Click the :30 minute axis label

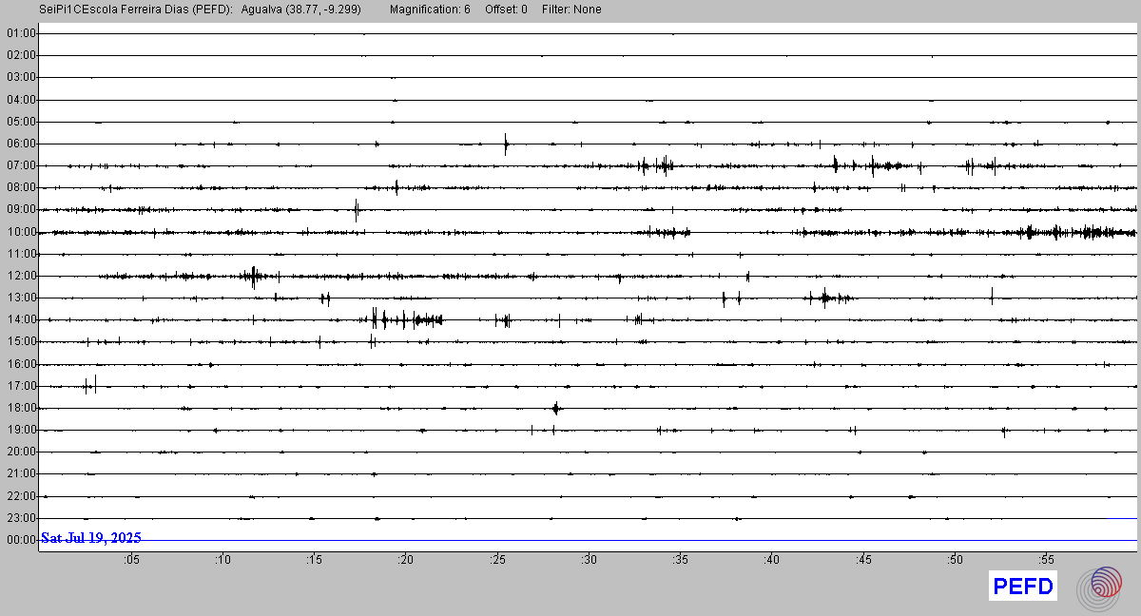click(589, 560)
